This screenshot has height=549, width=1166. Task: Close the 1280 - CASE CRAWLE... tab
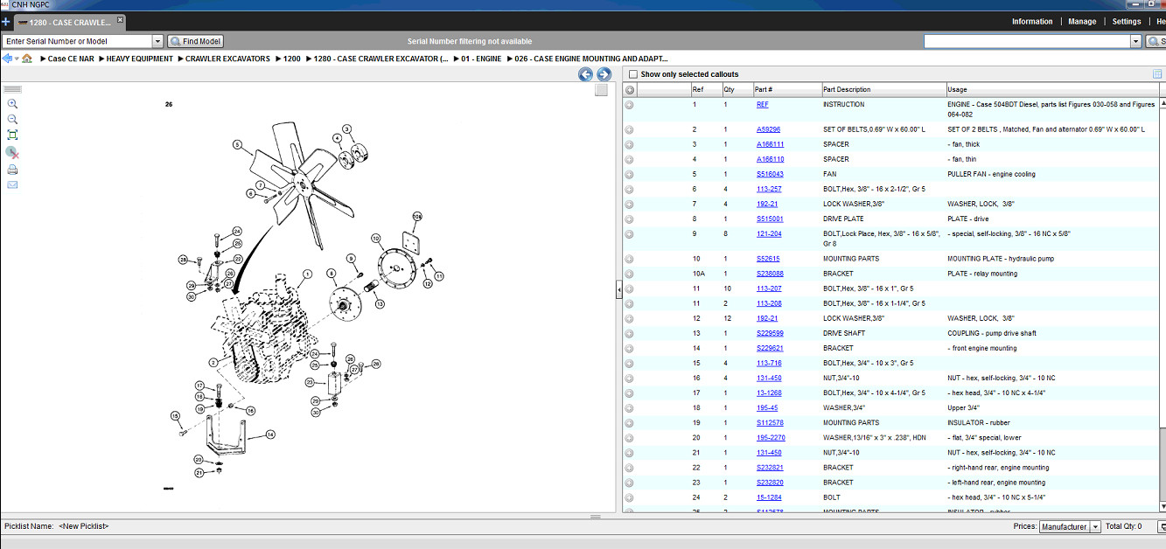(120, 19)
